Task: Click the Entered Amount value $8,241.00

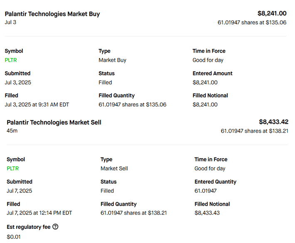Action: point(205,82)
